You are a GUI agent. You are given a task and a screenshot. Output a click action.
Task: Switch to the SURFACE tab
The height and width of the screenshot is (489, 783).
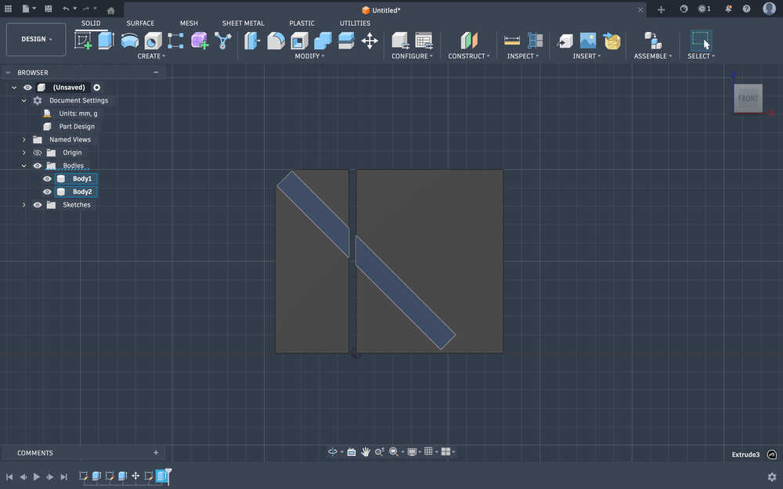[140, 23]
